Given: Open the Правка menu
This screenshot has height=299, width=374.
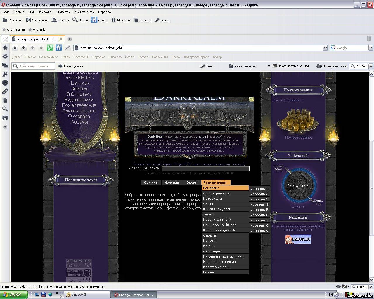Looking at the screenshot, I should click(x=19, y=12).
